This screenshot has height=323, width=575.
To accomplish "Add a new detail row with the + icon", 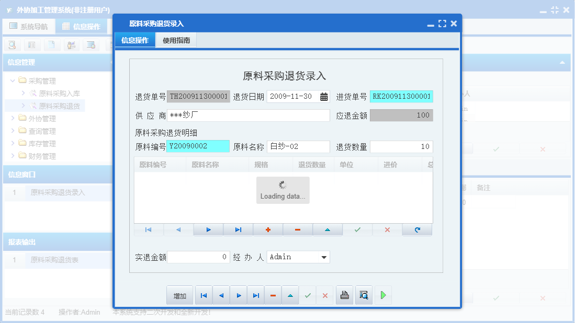I will 267,229.
